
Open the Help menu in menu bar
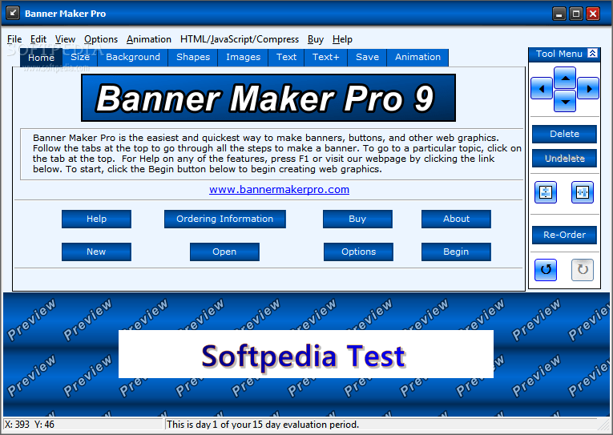(342, 39)
